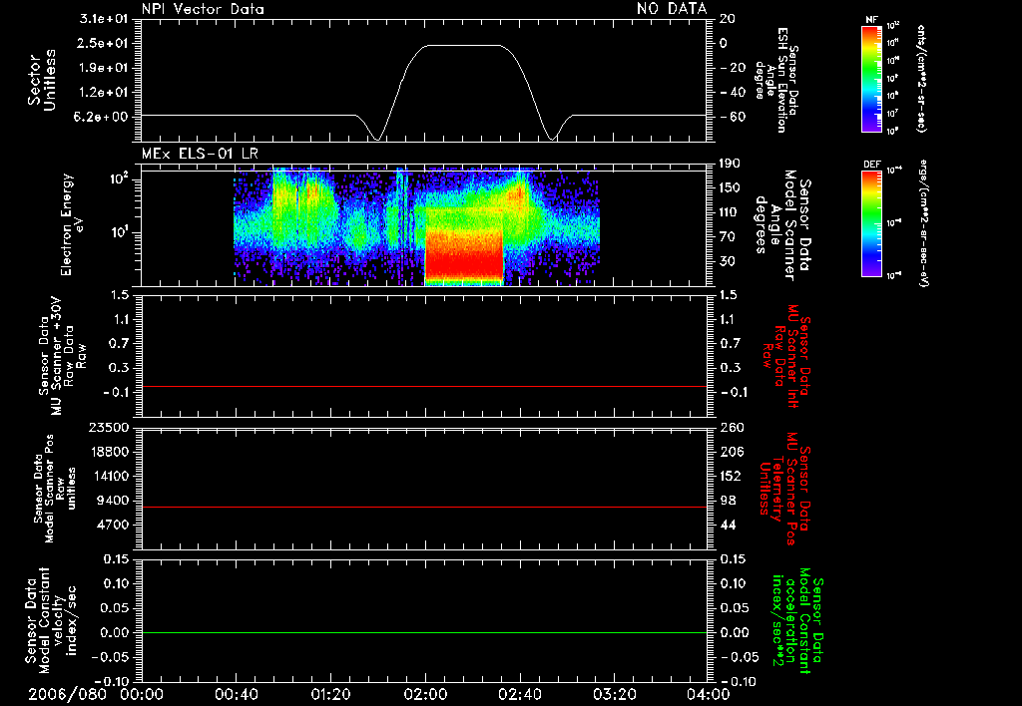The image size is (1022, 706).
Task: Click the 02:00 time axis label
Action: (425, 694)
